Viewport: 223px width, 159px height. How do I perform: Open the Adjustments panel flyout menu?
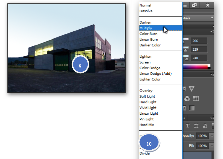click(212, 74)
